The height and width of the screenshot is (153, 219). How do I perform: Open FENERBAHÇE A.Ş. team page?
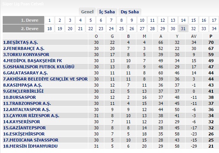tap(24, 48)
